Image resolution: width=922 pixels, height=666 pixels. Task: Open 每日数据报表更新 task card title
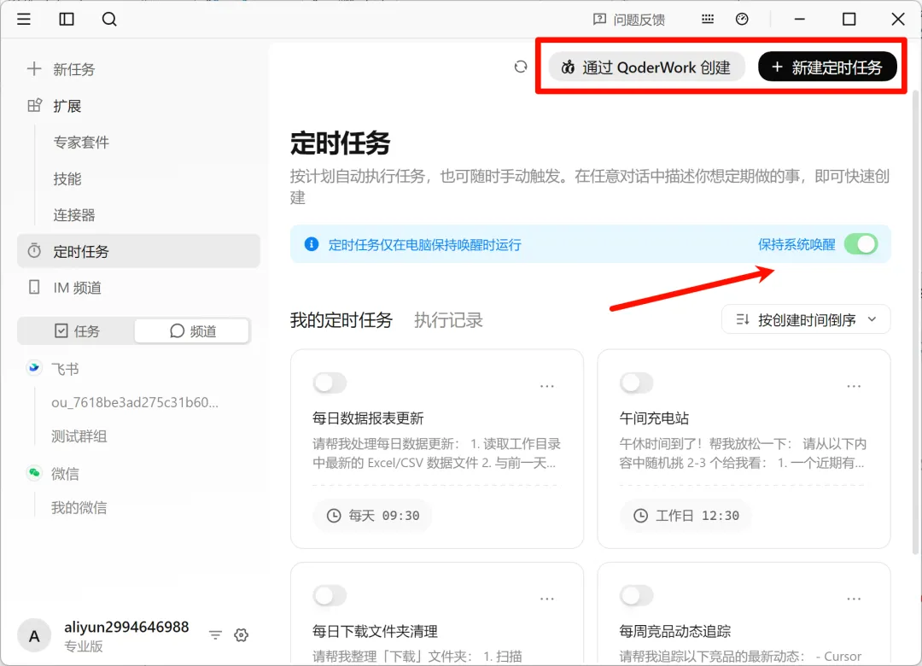pos(368,418)
